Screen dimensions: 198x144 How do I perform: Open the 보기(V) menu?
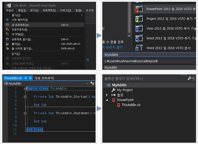pos(34,10)
